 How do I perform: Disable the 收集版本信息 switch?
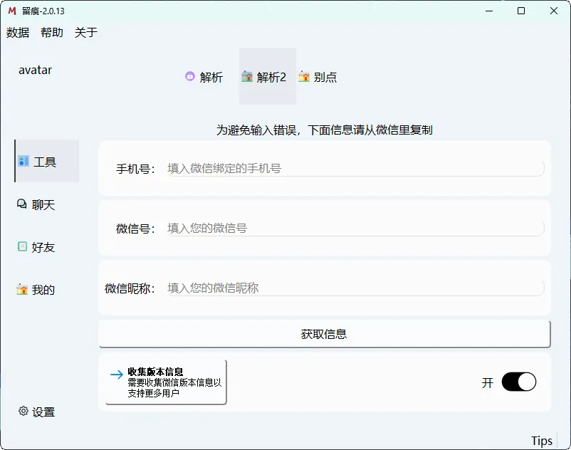tap(520, 382)
